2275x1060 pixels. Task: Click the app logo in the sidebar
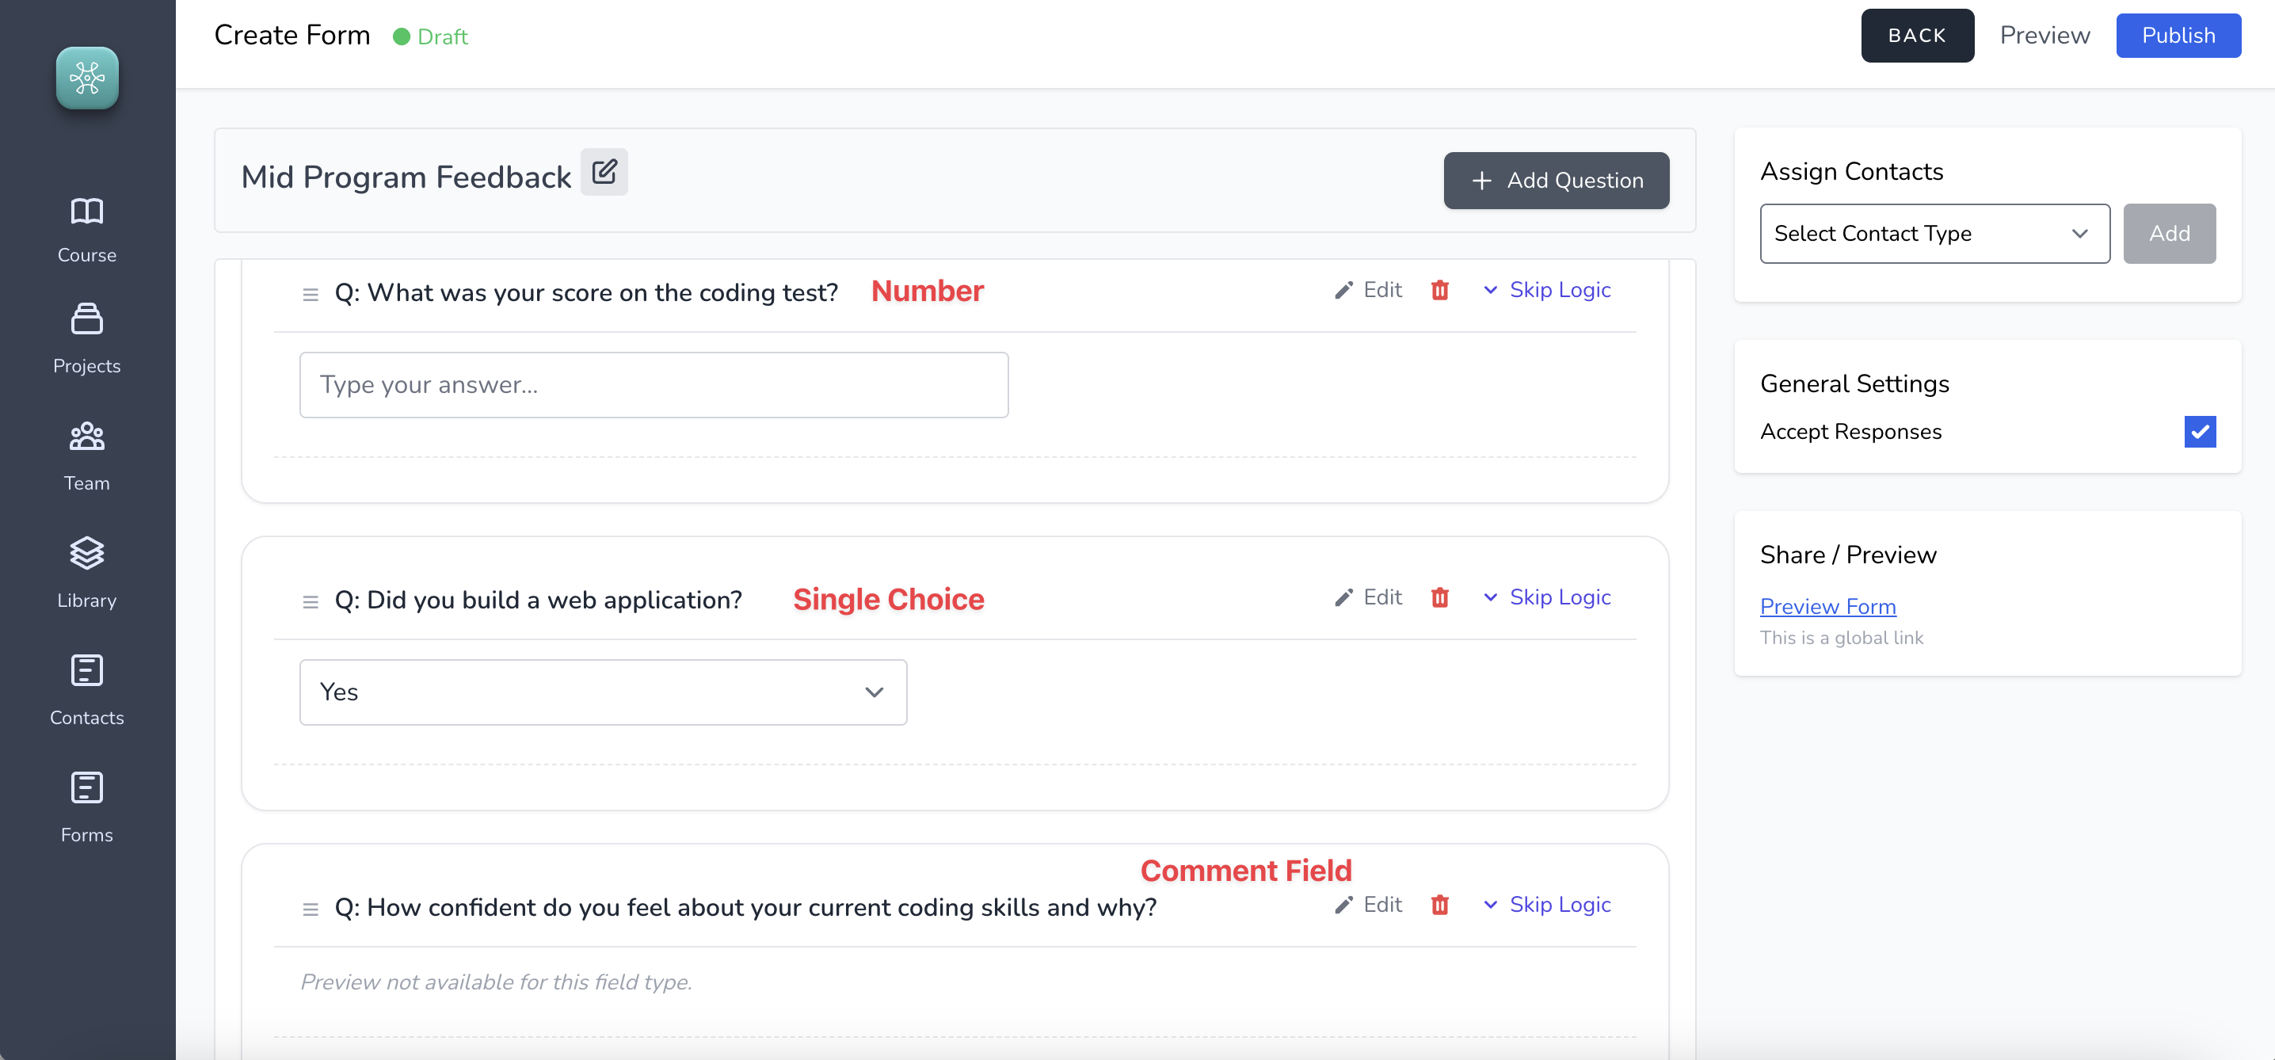86,78
